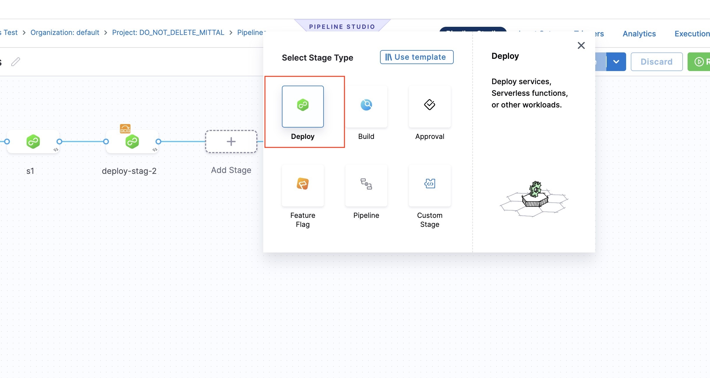Click the s1 deploy stage node

[x=33, y=142]
